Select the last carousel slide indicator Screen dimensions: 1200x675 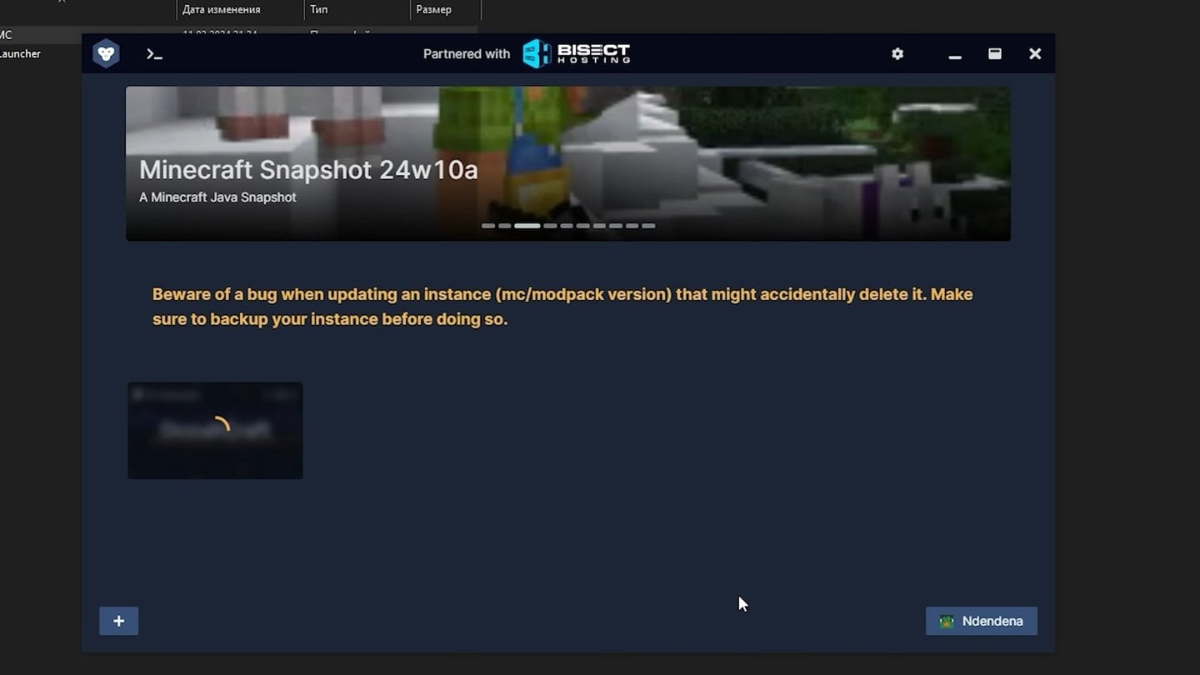(x=648, y=226)
